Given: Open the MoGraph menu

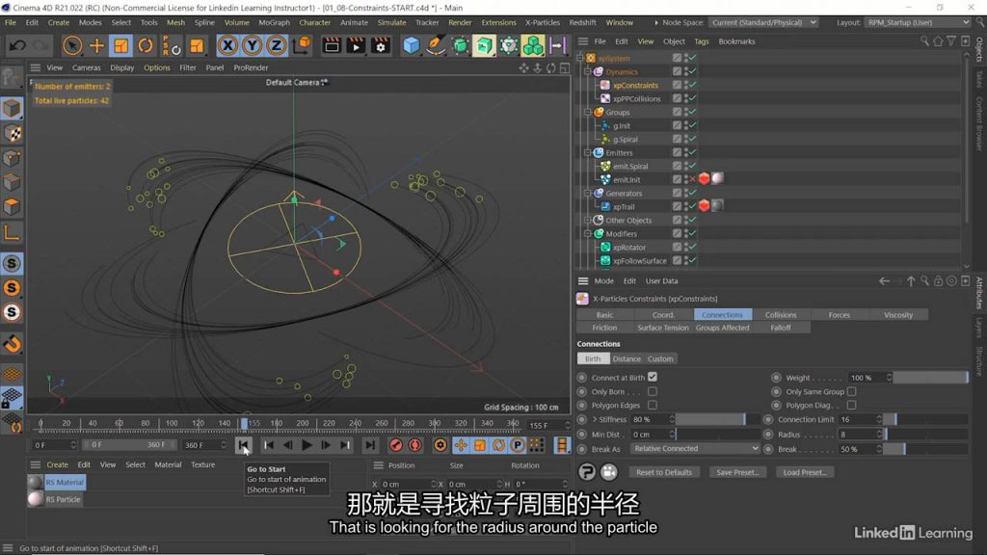Looking at the screenshot, I should 274,23.
